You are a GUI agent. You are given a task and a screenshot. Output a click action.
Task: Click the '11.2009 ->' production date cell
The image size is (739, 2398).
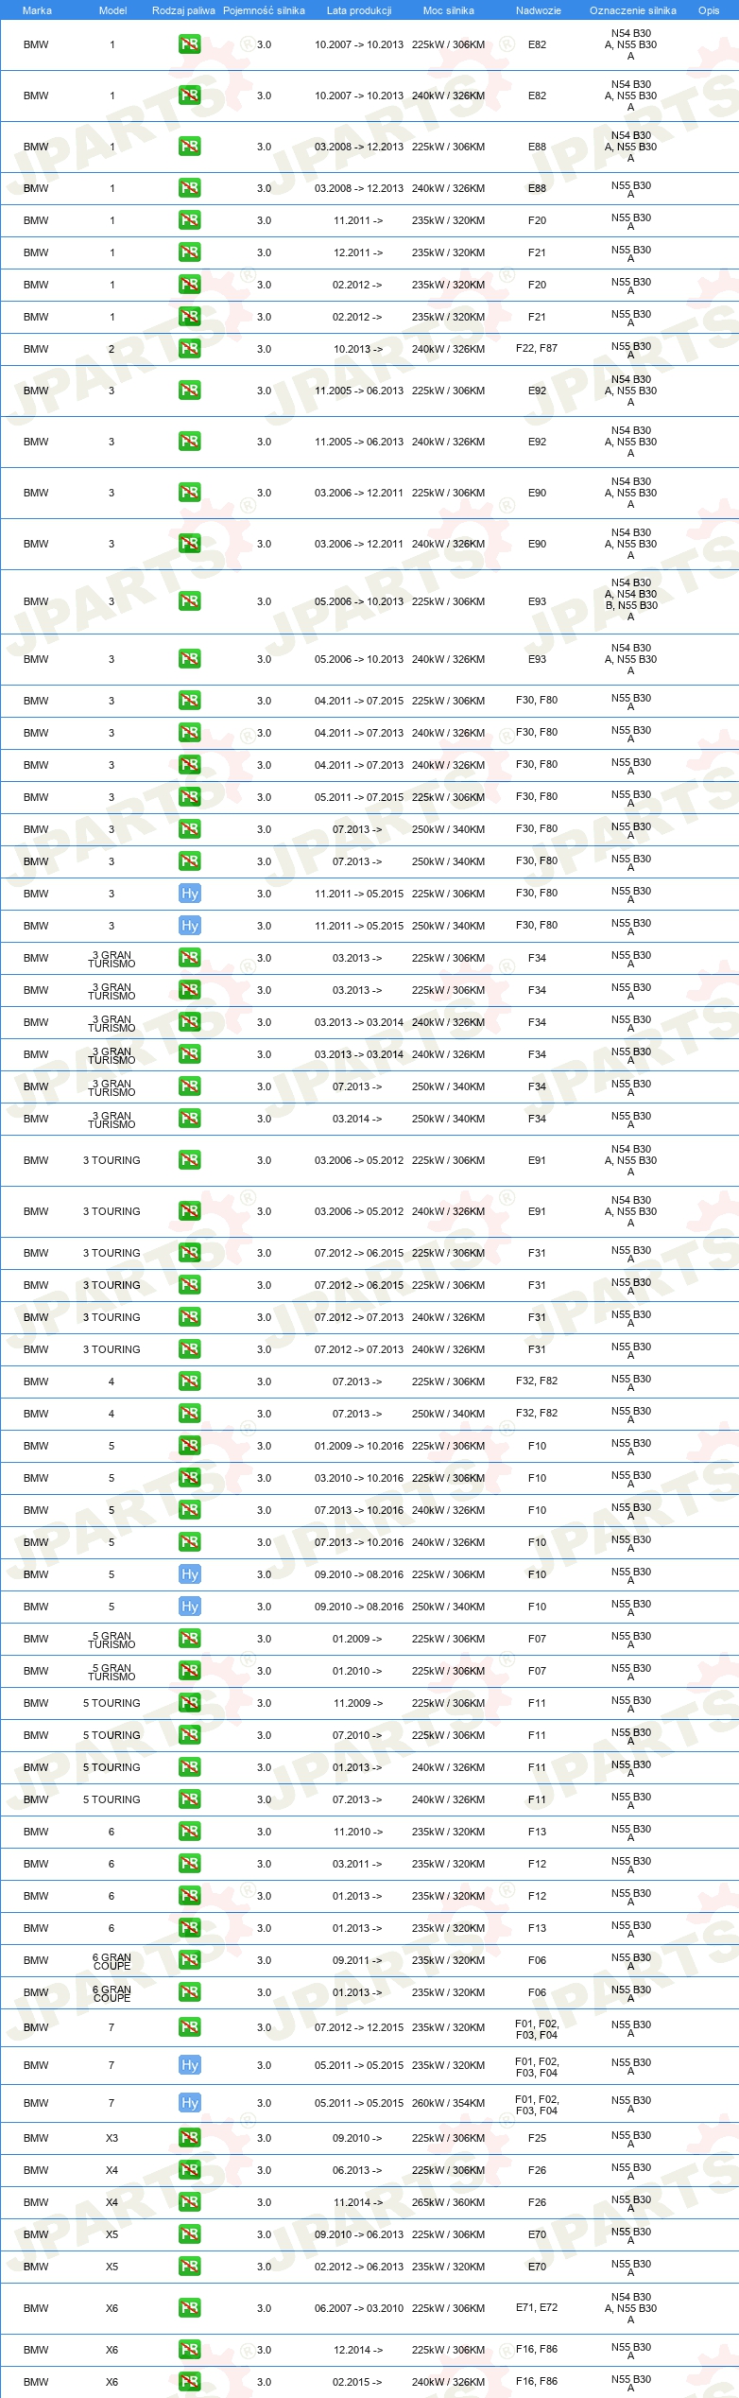(357, 1703)
